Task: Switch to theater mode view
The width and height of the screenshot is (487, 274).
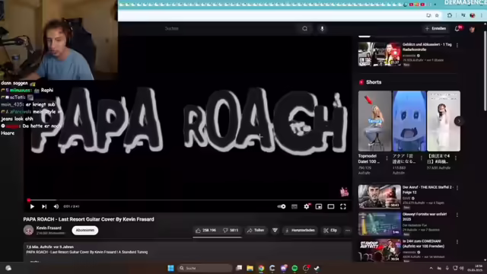Action: click(331, 206)
